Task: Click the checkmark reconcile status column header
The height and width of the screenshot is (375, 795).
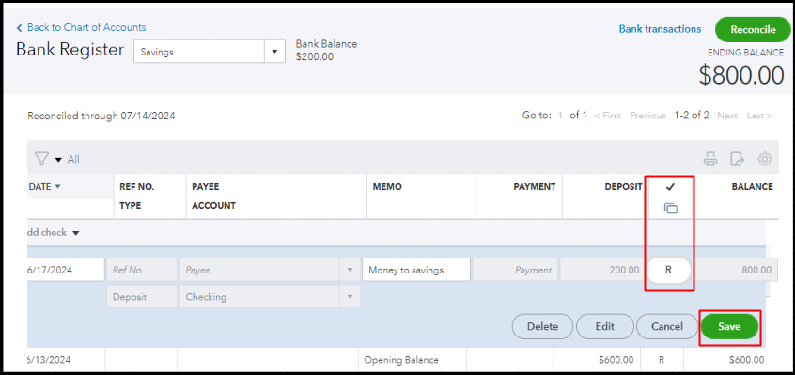Action: (x=670, y=187)
